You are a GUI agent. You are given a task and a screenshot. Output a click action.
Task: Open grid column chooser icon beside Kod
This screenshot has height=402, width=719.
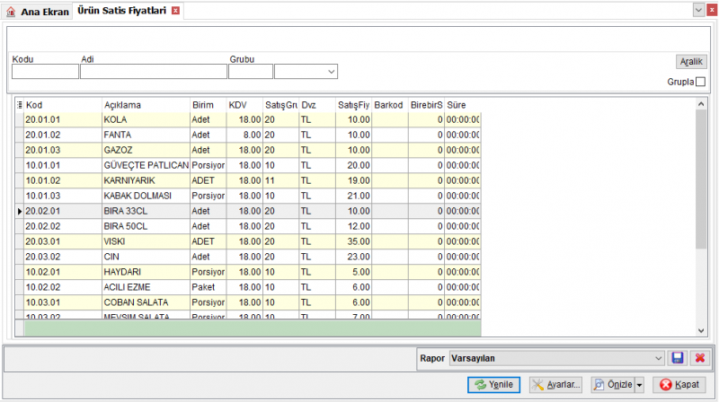coord(19,105)
